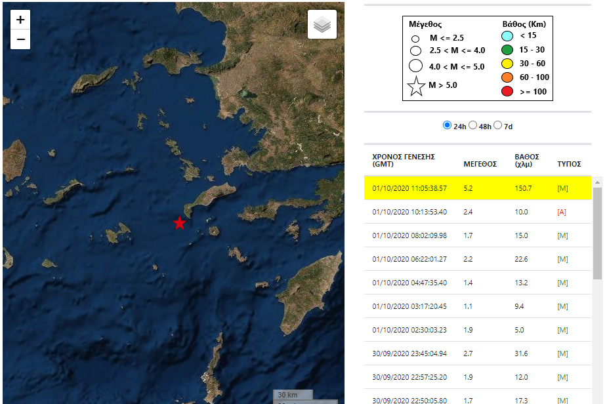The image size is (607, 404).
Task: Click the red star earthquake marker
Action: tap(179, 223)
